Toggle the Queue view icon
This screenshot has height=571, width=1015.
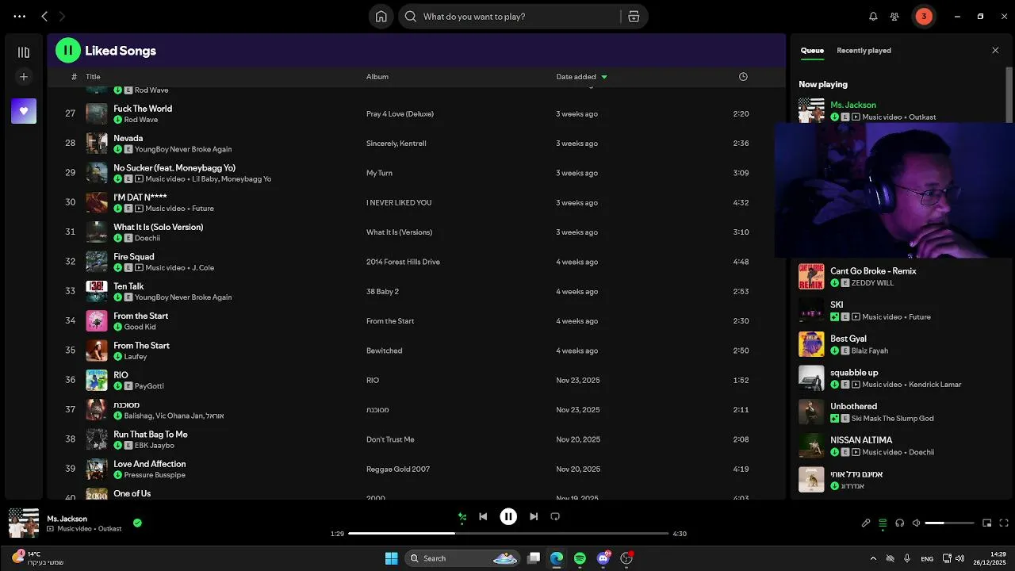tap(883, 523)
